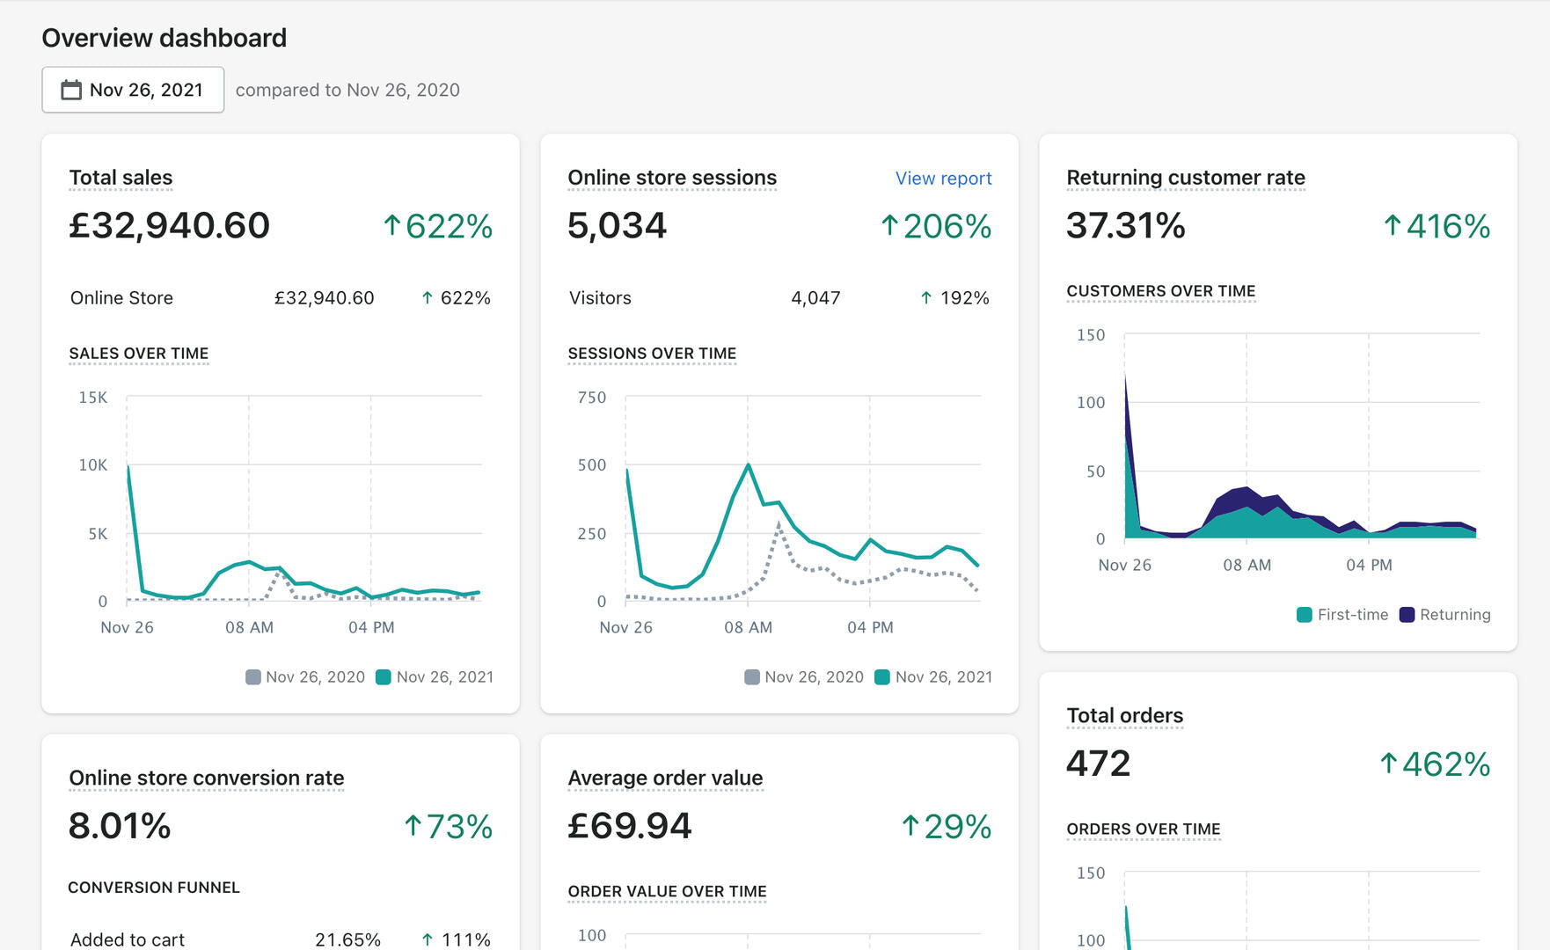
Task: Open the Nov 26, 2021 date selector
Action: (x=133, y=90)
